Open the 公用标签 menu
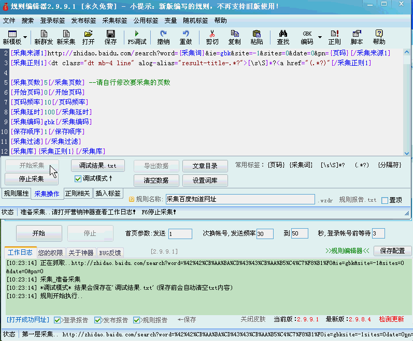Viewport: 413px width, 341px height. pyautogui.click(x=146, y=21)
